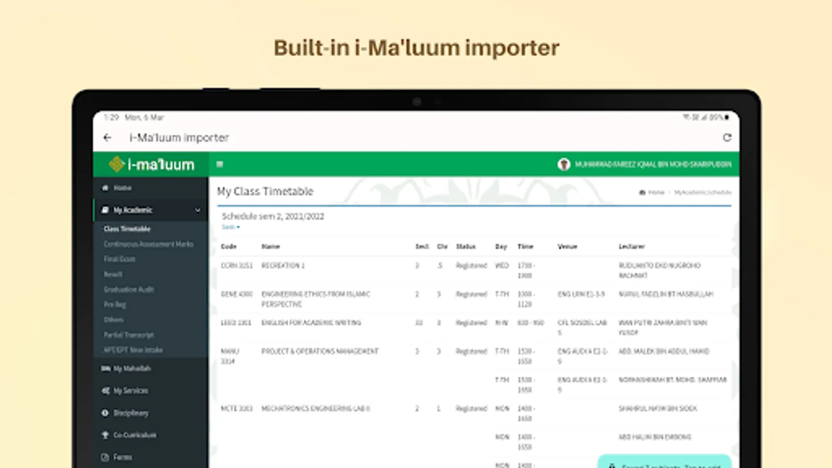Open Home in the sidebar menu
Viewport: 832px width, 468px height.
pos(123,188)
